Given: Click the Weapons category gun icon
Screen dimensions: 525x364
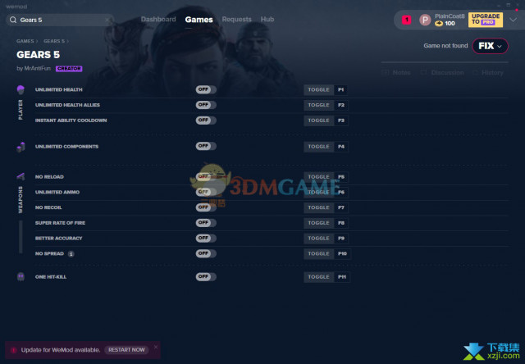Looking at the screenshot, I should (21, 176).
